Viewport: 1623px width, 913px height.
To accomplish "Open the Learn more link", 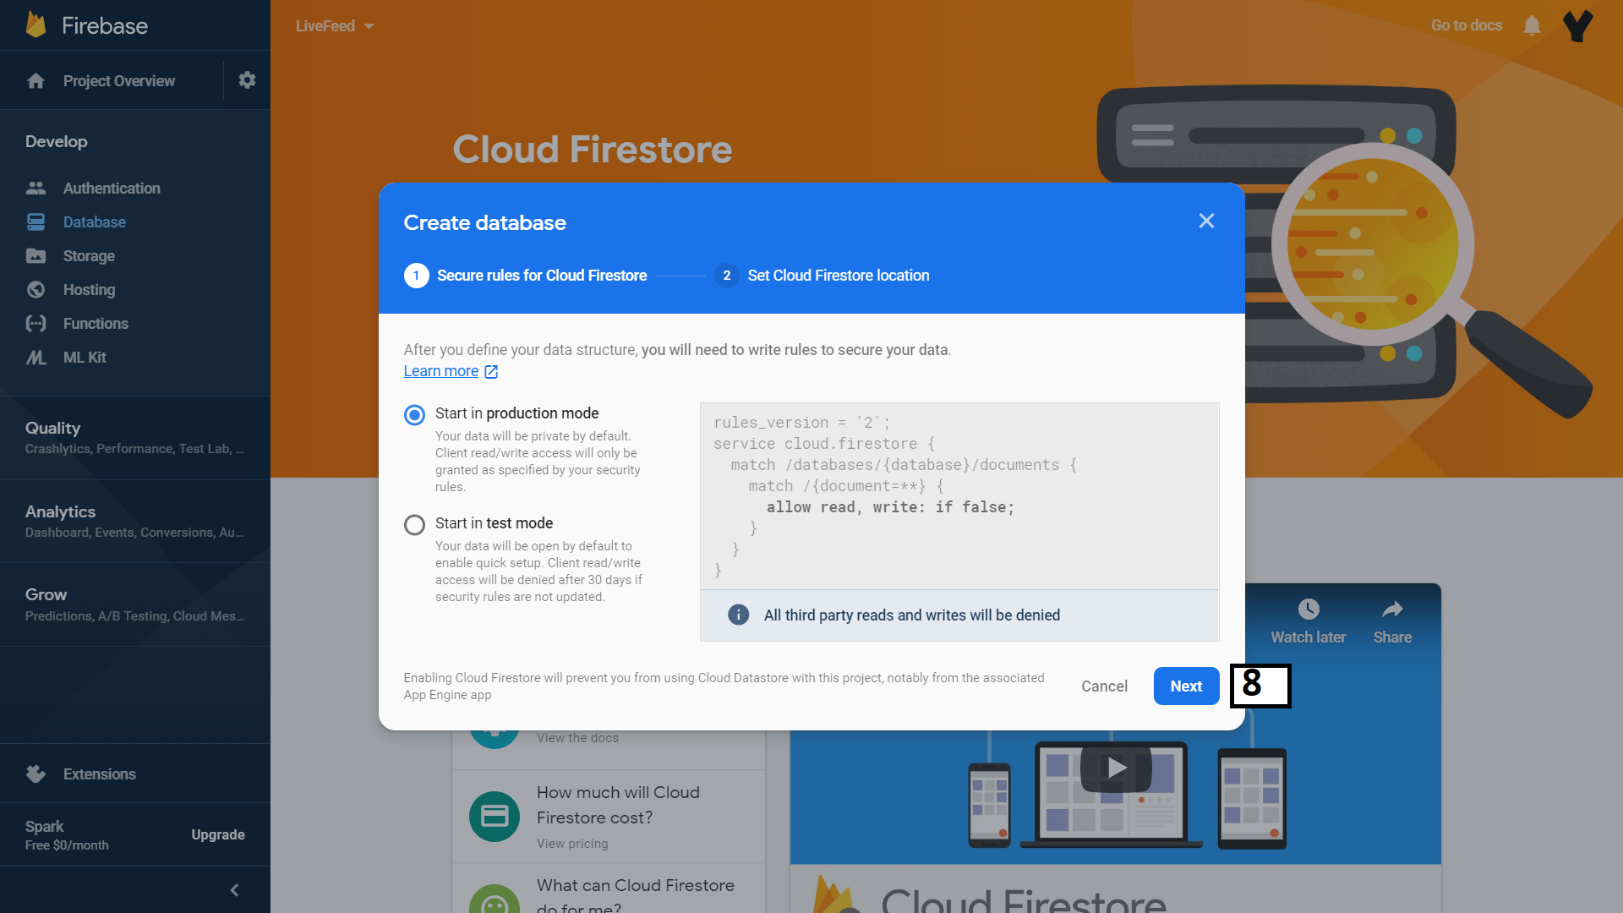I will 440,371.
